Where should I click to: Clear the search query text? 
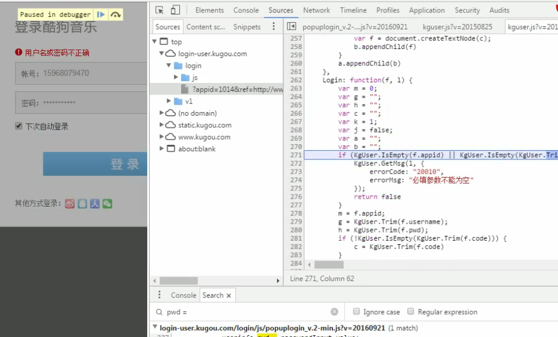point(334,312)
